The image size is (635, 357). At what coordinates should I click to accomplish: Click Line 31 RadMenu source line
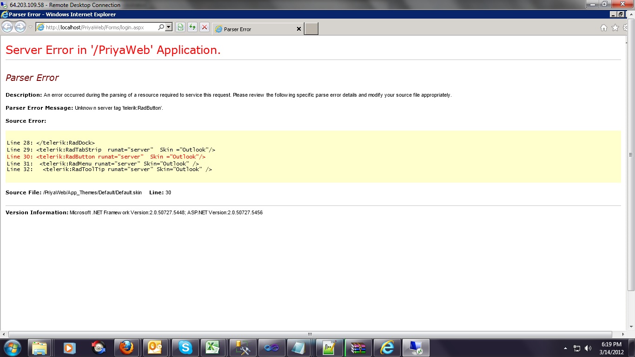coord(103,164)
